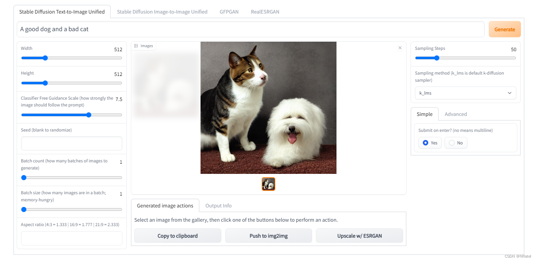
Task: Click the Width value 512
Action: point(118,49)
